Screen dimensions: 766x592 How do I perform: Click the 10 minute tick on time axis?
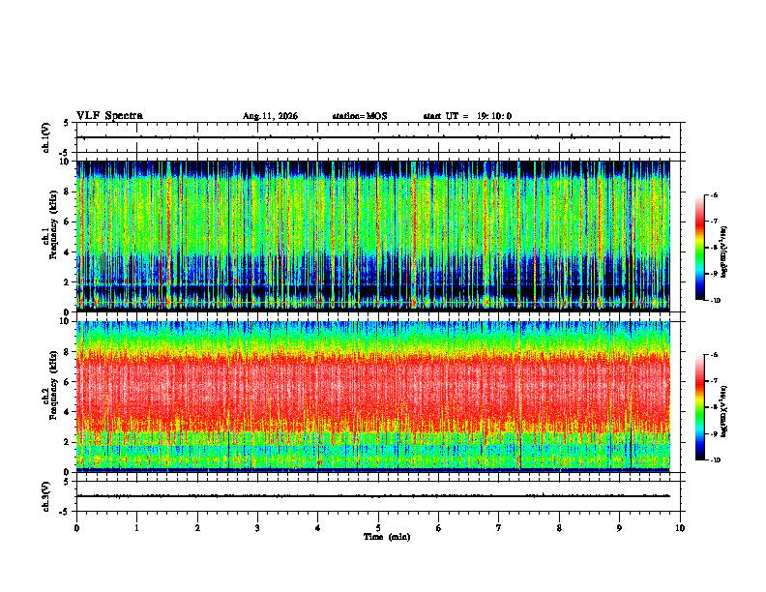tap(680, 528)
